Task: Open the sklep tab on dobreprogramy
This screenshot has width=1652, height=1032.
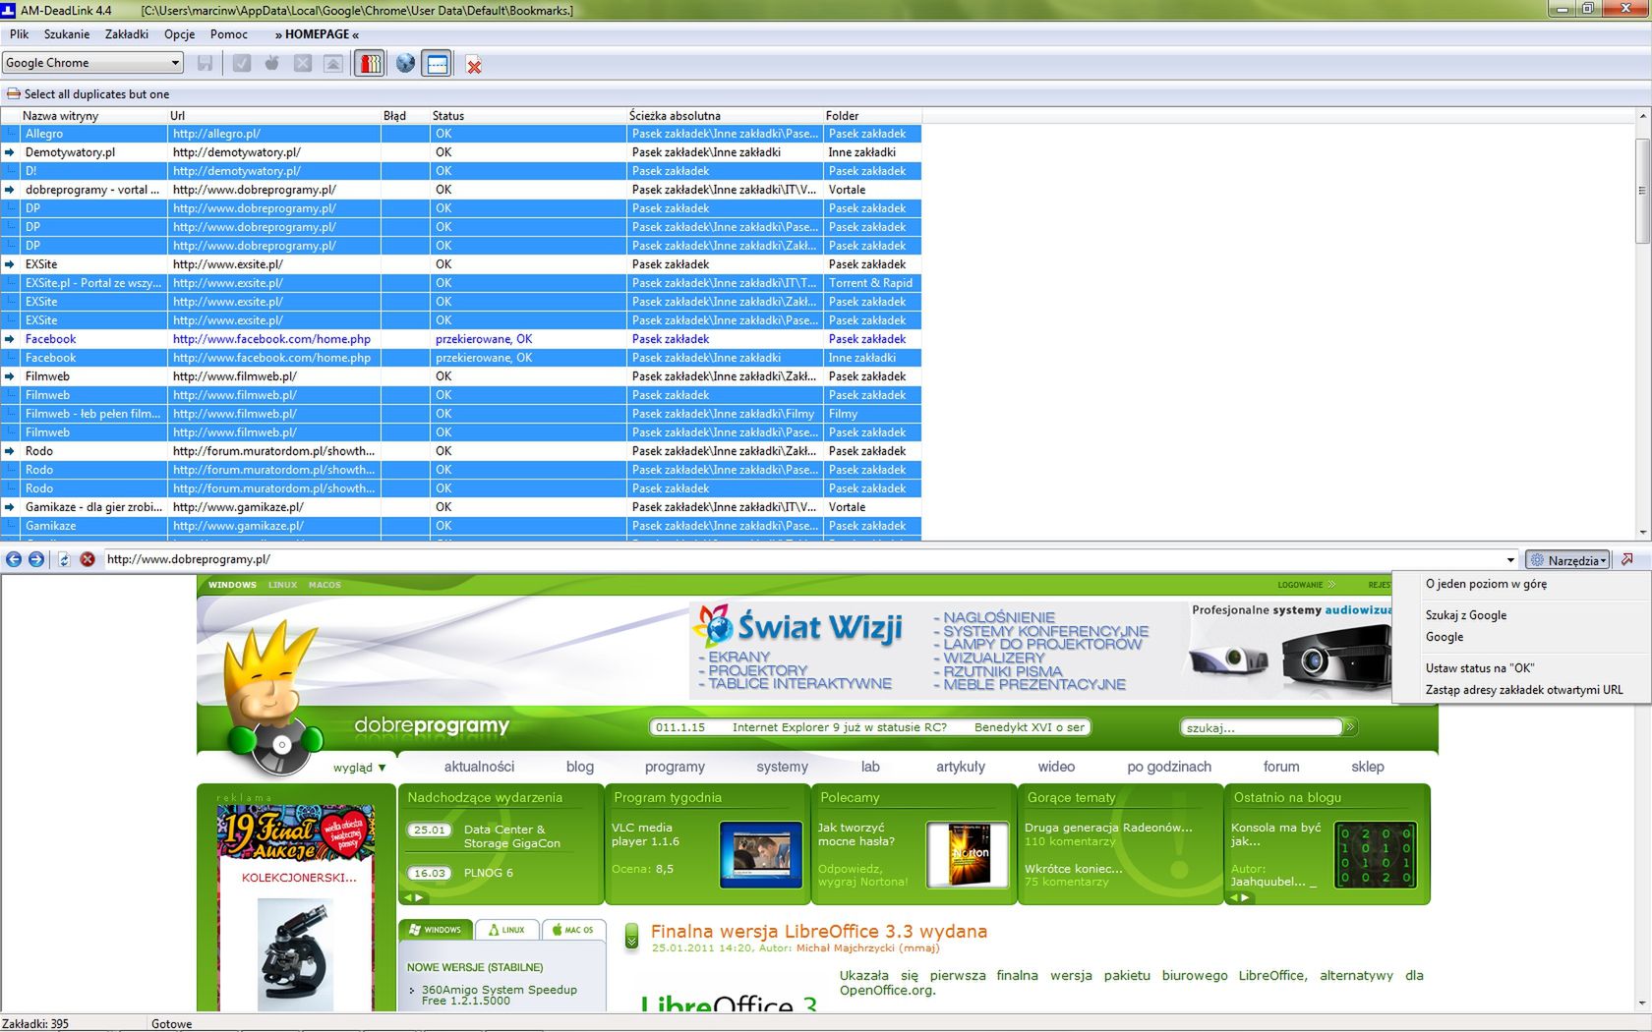Action: tap(1368, 767)
